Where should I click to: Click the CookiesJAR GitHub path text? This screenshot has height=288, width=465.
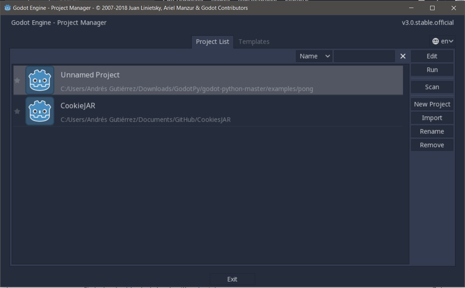coord(145,120)
